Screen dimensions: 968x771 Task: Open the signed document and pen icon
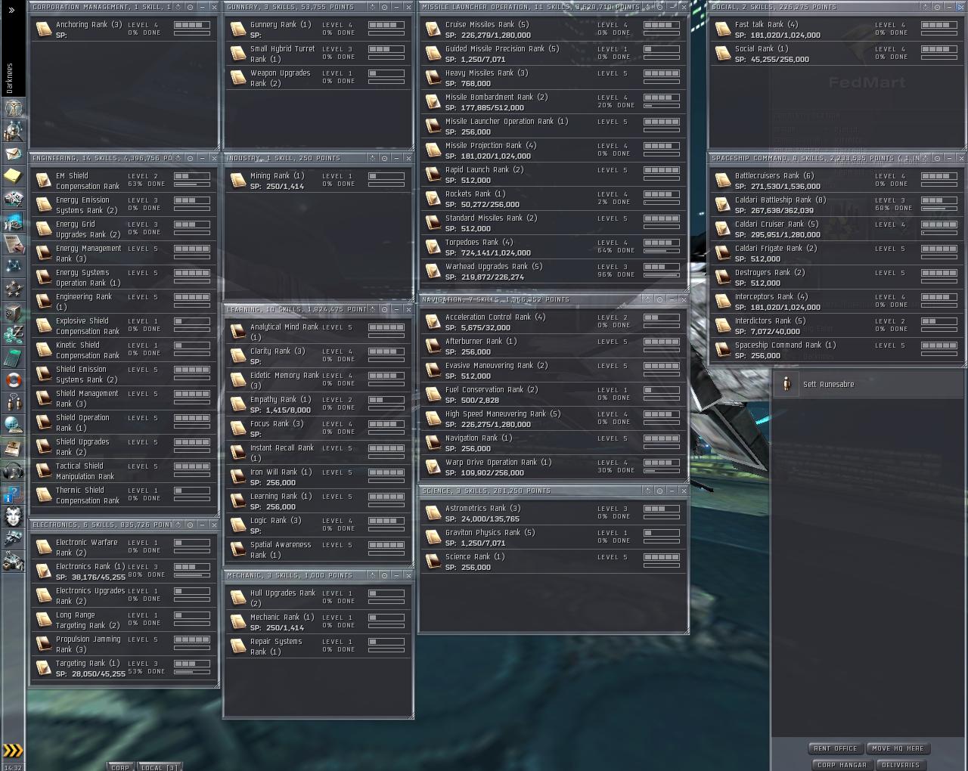[x=13, y=244]
